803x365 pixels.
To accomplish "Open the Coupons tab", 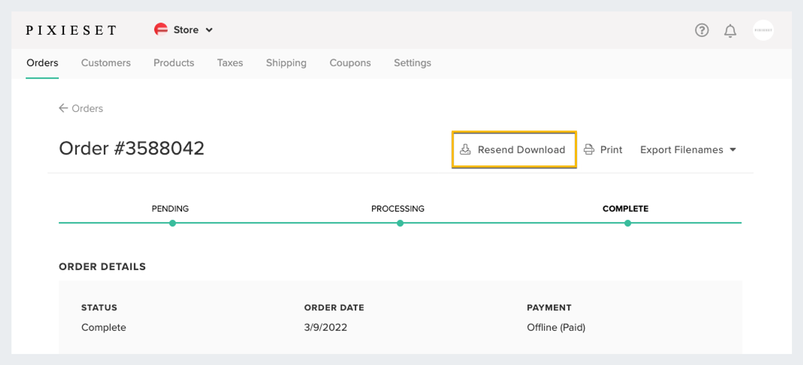I will (350, 63).
